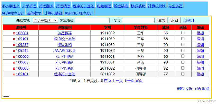Select the 英语精读 tab
Screen dimensions: 220x105
point(63,6)
